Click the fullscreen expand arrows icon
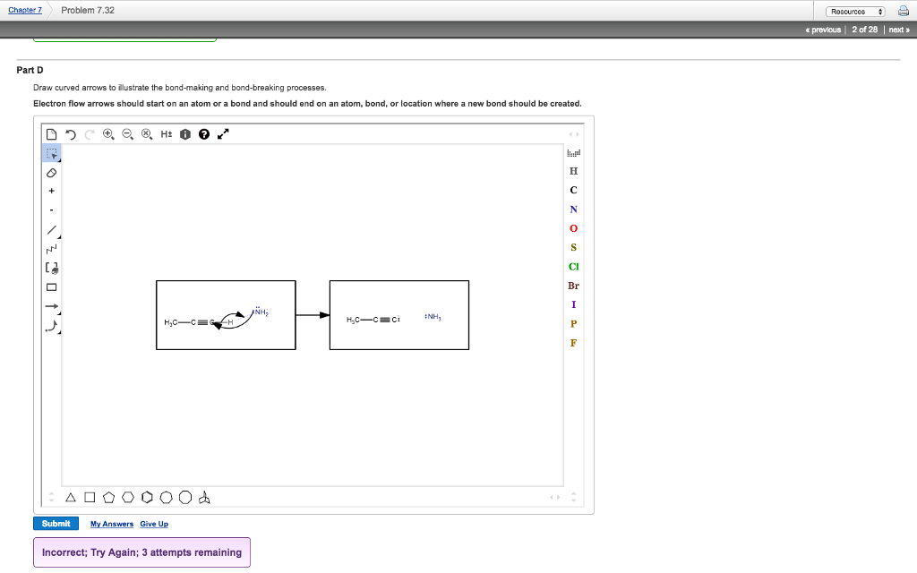 [223, 133]
